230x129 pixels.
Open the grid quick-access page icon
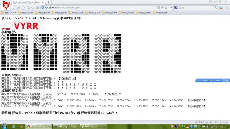pyautogui.click(x=38, y=8)
